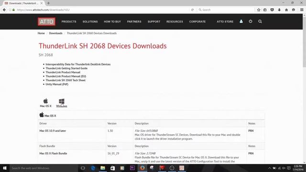
Task: Go to ATTO STORE
Action: [225, 21]
